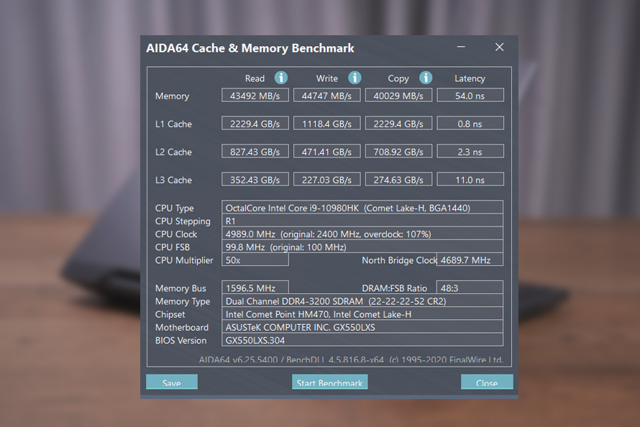Viewport: 640px width, 427px height.
Task: Click the Memory row label
Action: pyautogui.click(x=173, y=96)
